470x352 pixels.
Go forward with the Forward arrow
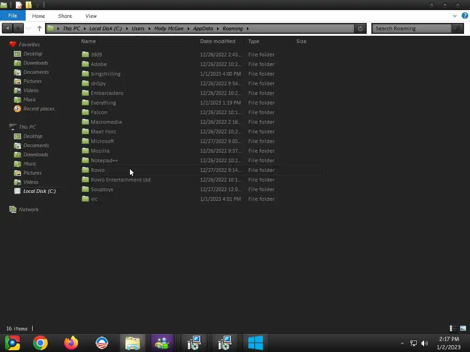pos(18,28)
